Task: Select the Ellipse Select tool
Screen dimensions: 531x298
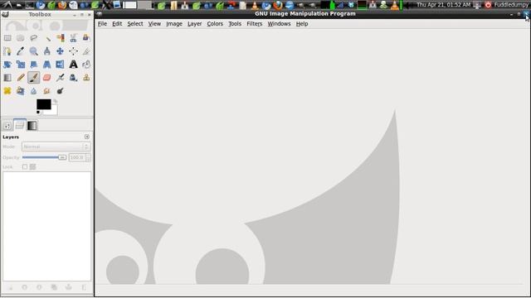Action: [20, 38]
